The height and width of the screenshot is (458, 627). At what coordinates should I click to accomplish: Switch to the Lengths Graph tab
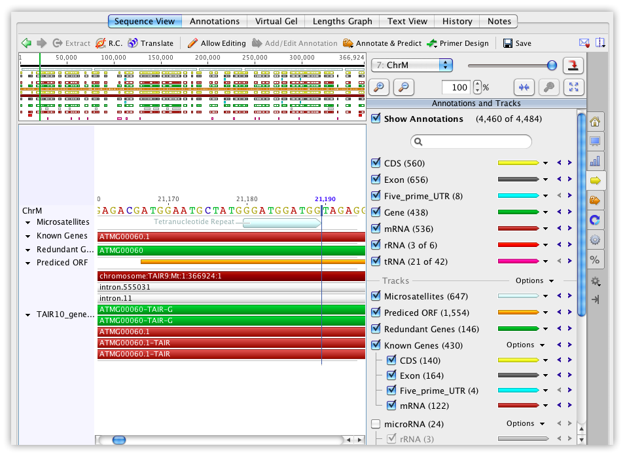[342, 21]
